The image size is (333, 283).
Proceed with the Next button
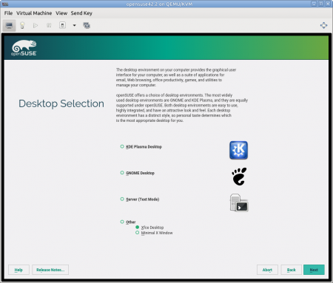click(x=314, y=270)
